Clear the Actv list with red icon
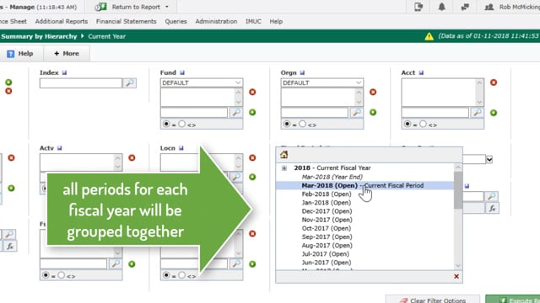Screen dimensions: 540x303 [132, 157]
